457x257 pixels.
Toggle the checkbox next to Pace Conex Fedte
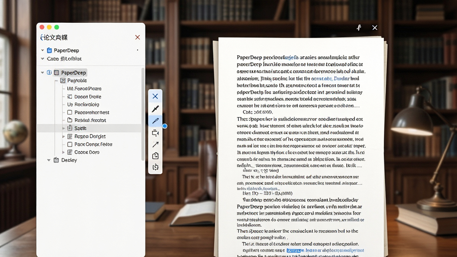[x=70, y=144]
